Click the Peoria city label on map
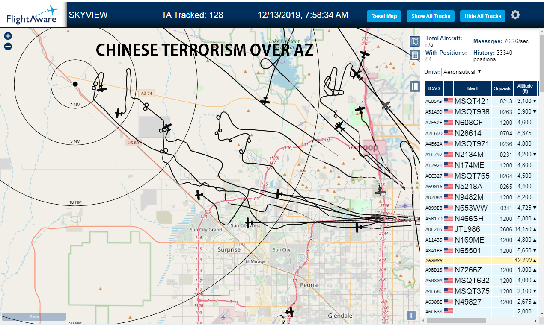Image resolution: width=544 pixels, height=325 pixels. click(x=309, y=285)
